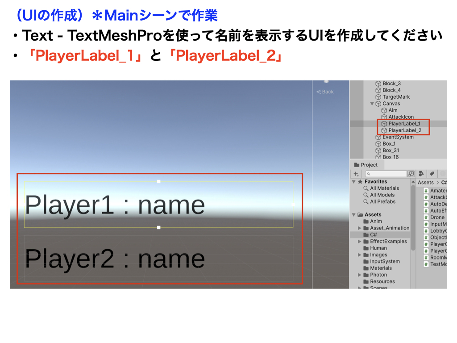Click the Favorites star icon
457x343 pixels.
(x=360, y=182)
